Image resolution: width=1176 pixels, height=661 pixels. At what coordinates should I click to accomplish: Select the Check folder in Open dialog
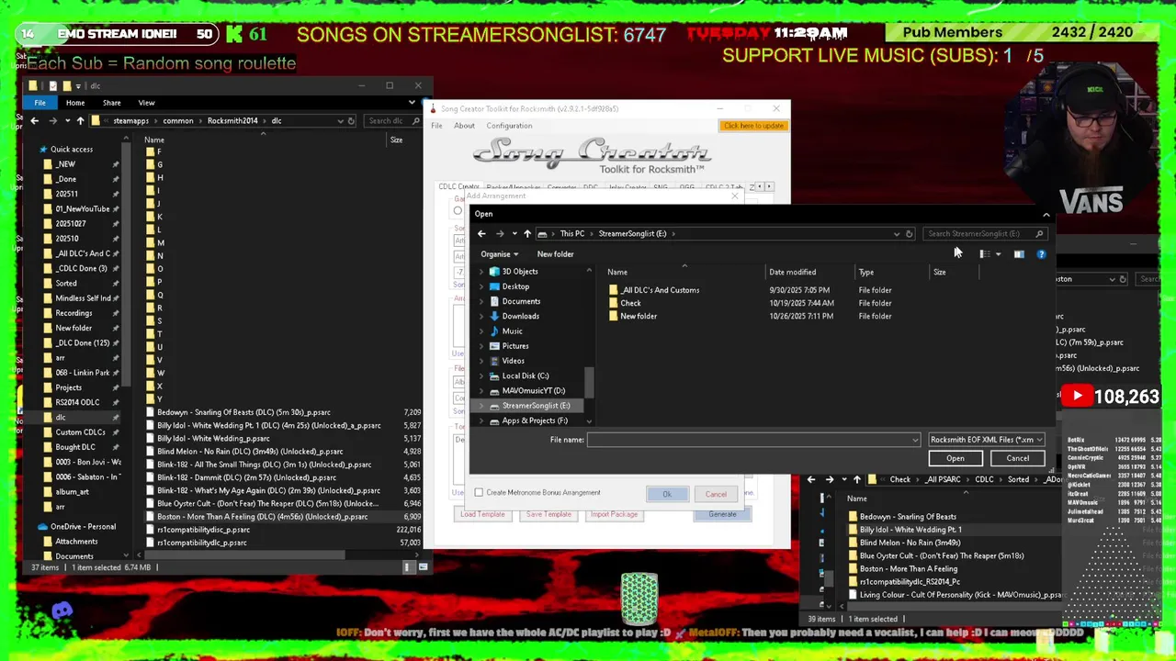(x=625, y=303)
